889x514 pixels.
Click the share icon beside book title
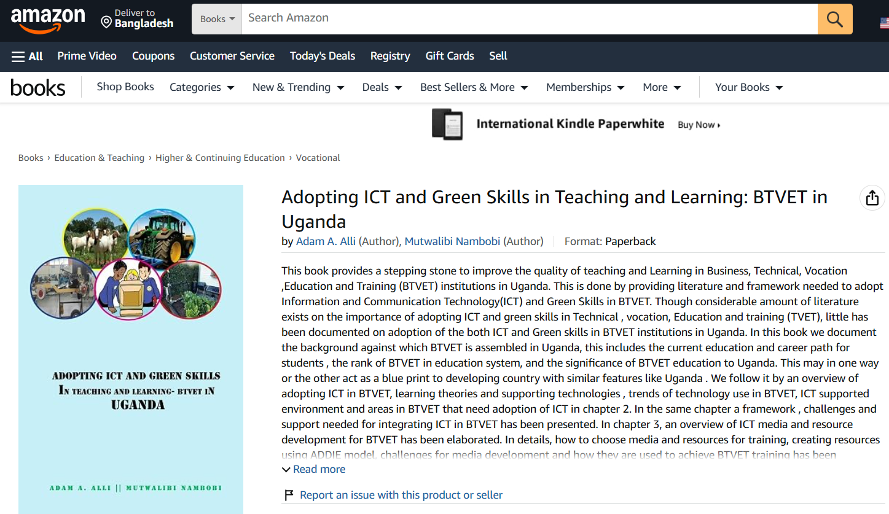872,198
